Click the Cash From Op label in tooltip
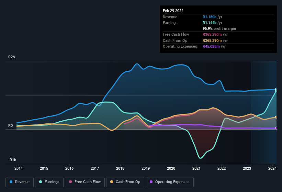 coord(175,40)
